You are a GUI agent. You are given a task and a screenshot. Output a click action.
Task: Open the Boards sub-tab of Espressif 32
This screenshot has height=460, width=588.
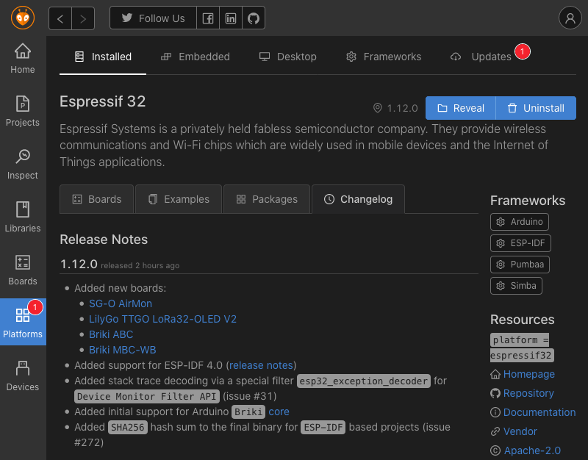coord(97,199)
